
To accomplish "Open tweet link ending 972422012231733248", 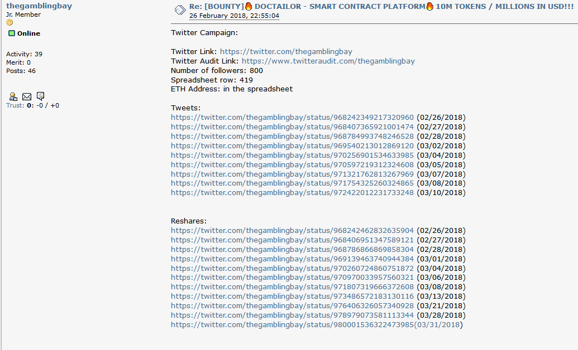I will [292, 193].
